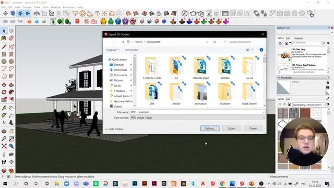Select Pictures in the navigation pane

[x=118, y=80]
